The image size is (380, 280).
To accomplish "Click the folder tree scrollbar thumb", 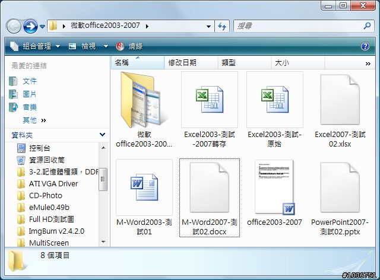I will [103, 179].
